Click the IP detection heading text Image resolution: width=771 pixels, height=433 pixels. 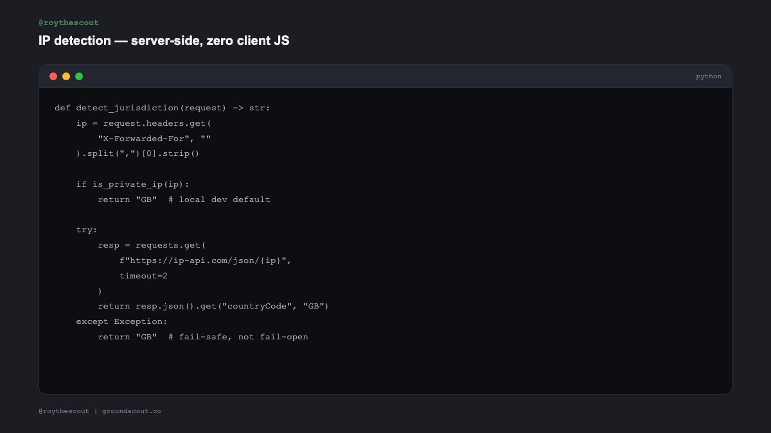pos(164,41)
